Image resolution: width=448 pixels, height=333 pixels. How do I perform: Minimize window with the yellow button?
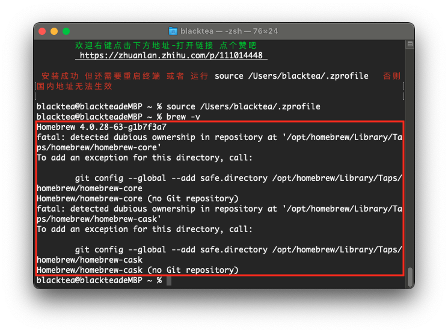[x=54, y=31]
